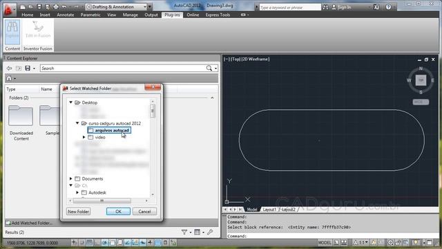Click the wrench settings icon in Content Explorer
442x249 pixels.
pyautogui.click(x=210, y=232)
